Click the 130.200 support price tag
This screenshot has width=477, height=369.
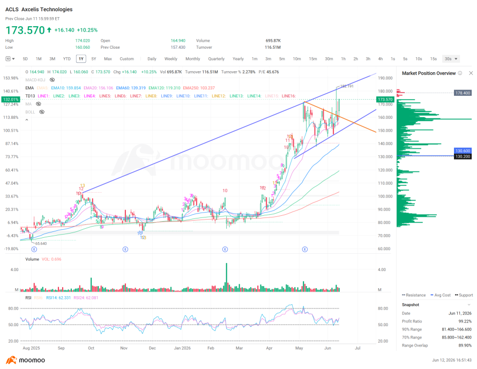point(463,156)
